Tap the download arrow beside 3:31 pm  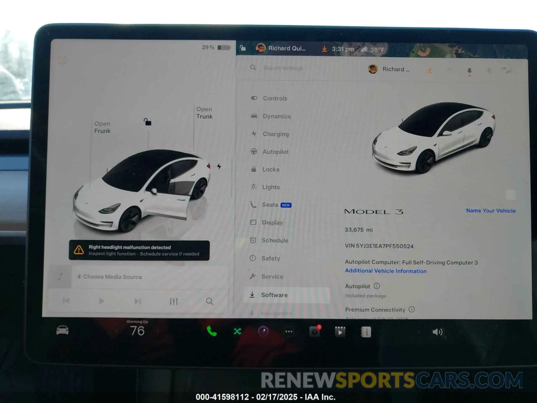324,49
